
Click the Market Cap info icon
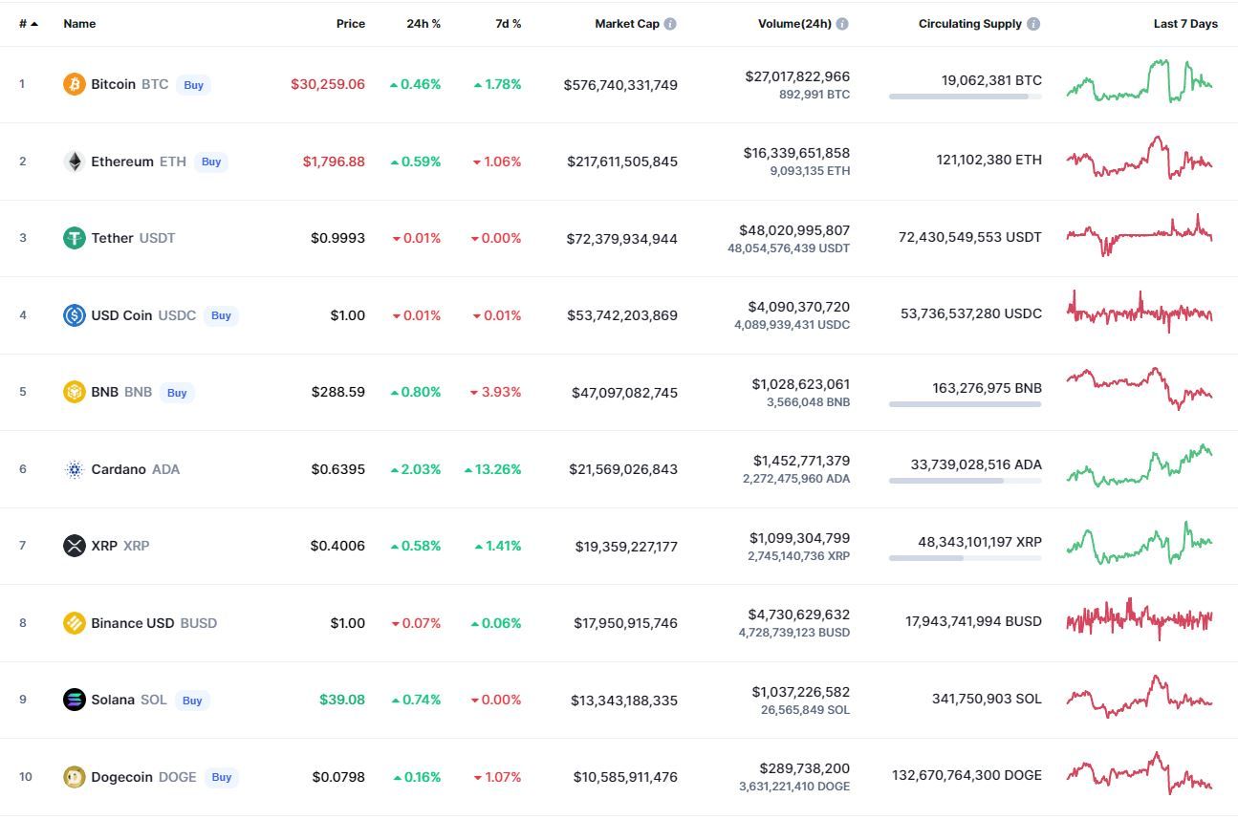[x=670, y=24]
